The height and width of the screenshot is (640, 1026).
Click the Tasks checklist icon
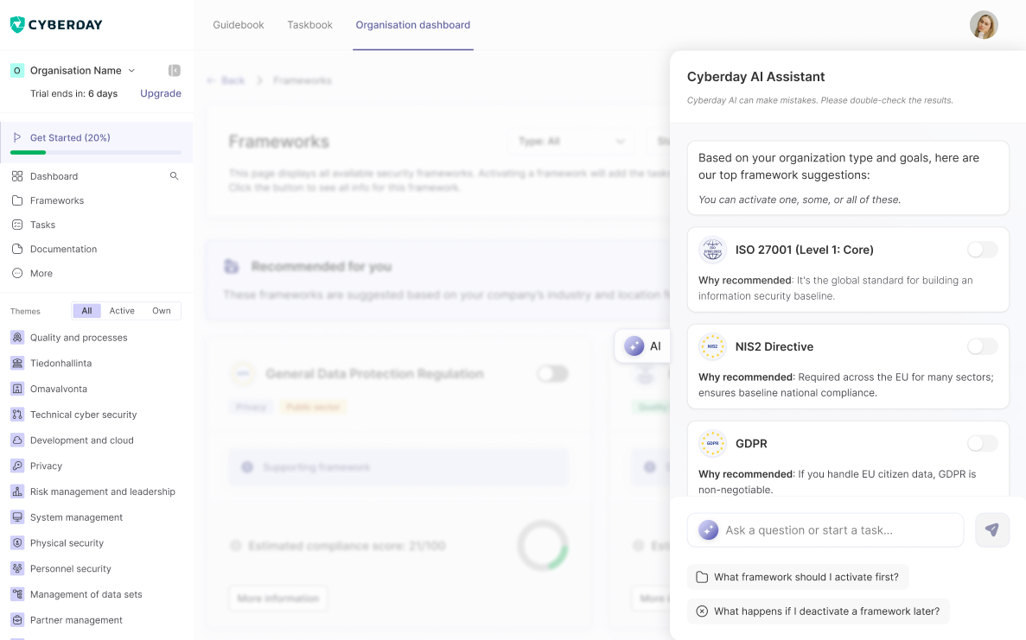[17, 225]
